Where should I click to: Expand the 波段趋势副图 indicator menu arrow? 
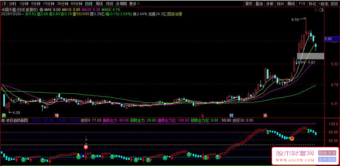pyautogui.click(x=3, y=120)
